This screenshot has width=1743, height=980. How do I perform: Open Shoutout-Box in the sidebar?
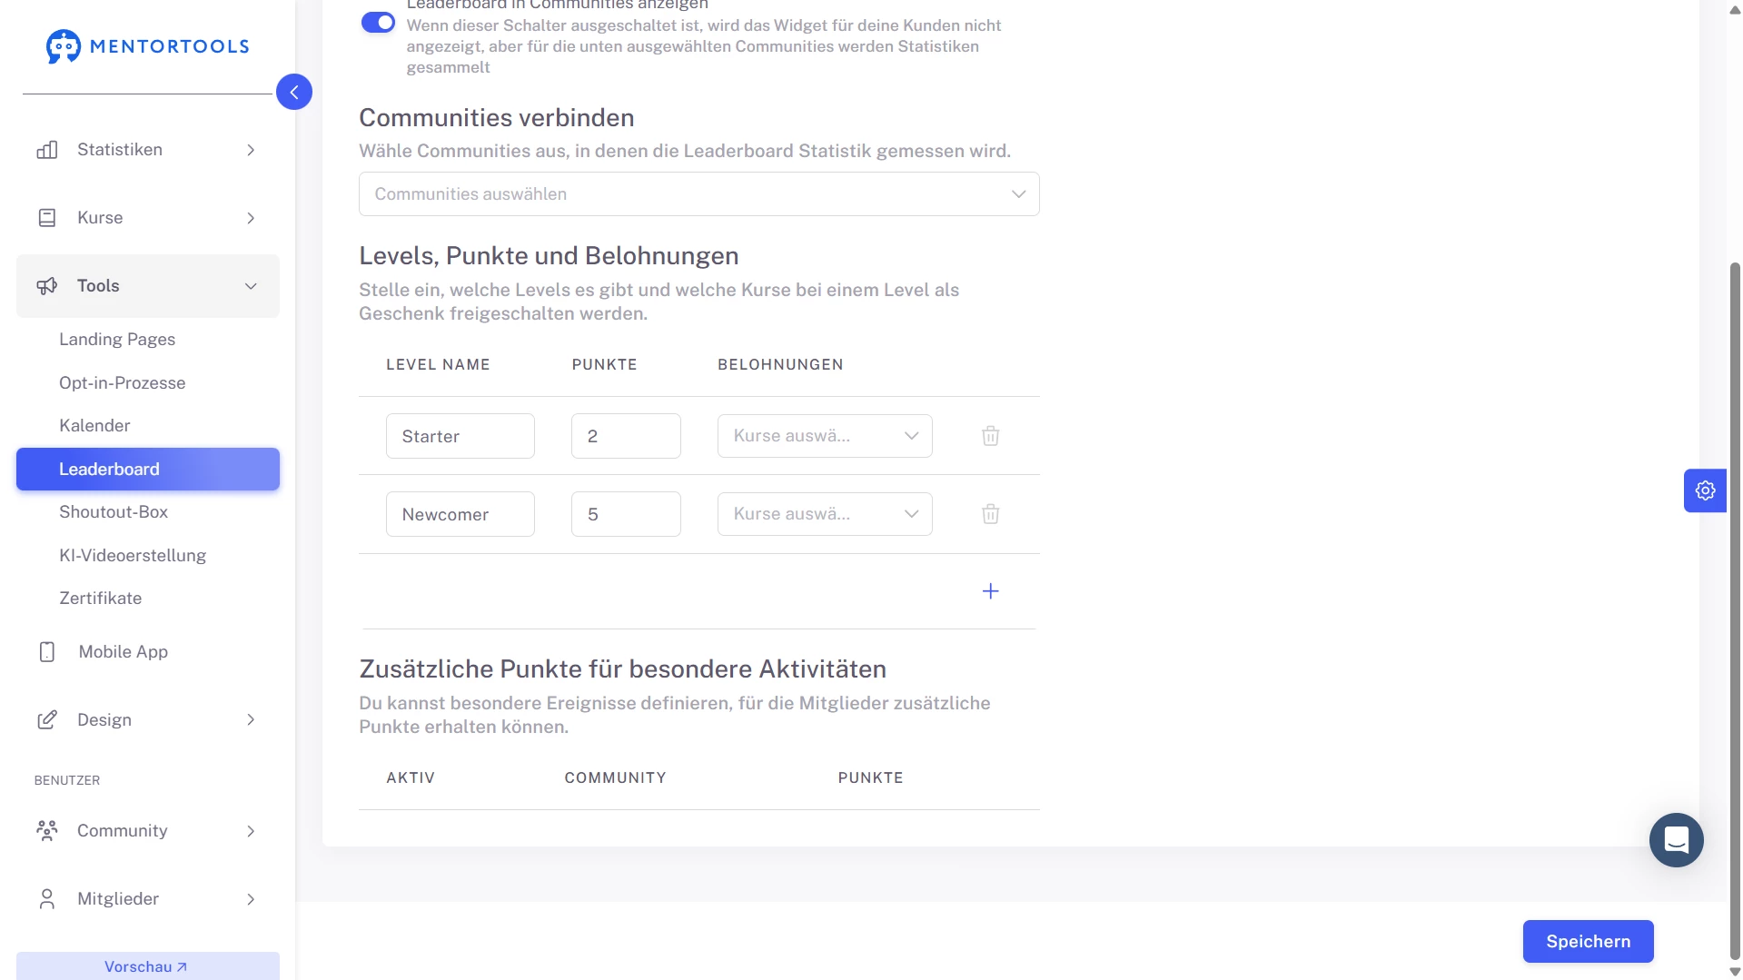click(114, 512)
